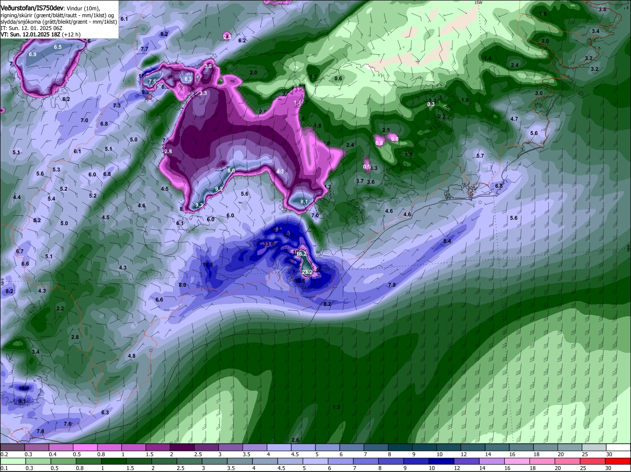Click the 8.4 value label on the map
The image size is (631, 472).
point(447,241)
